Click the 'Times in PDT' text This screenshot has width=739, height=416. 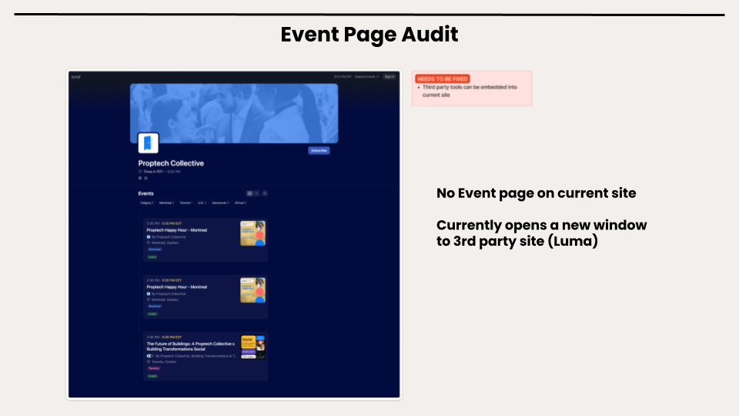tap(153, 172)
